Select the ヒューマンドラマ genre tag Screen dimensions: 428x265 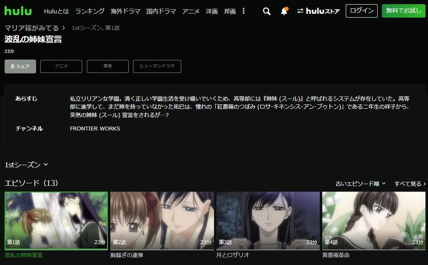click(157, 66)
